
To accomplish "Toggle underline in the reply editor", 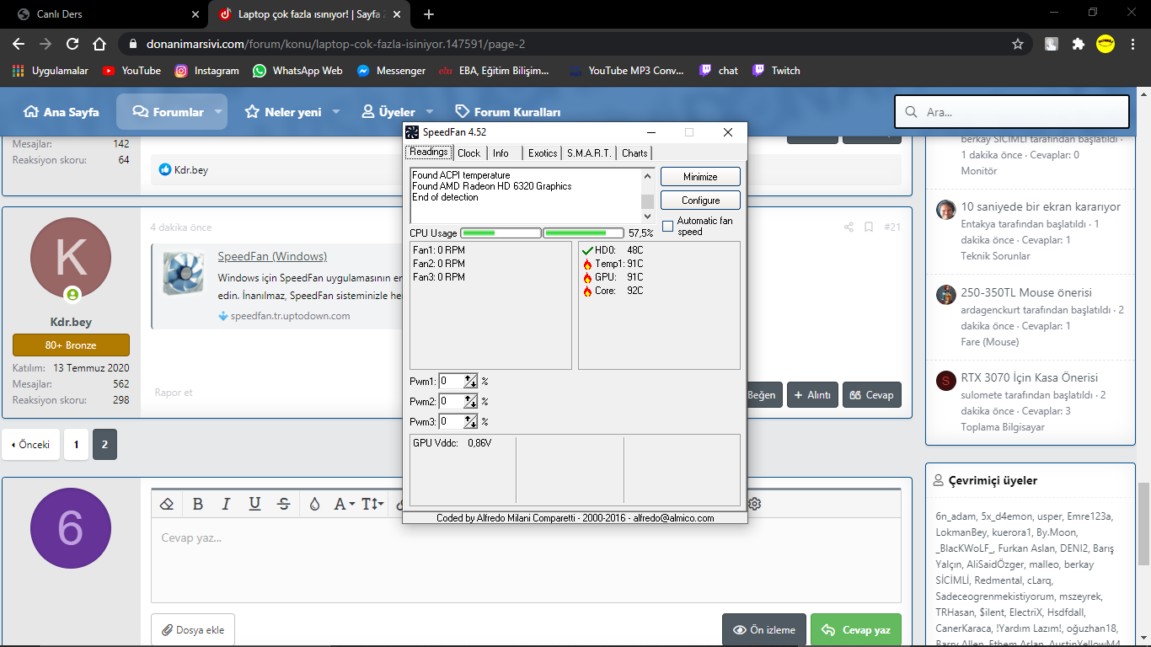I will tap(254, 504).
